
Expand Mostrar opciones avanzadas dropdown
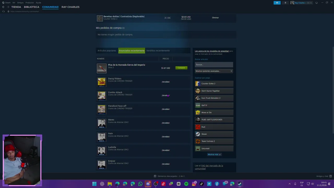[214, 71]
